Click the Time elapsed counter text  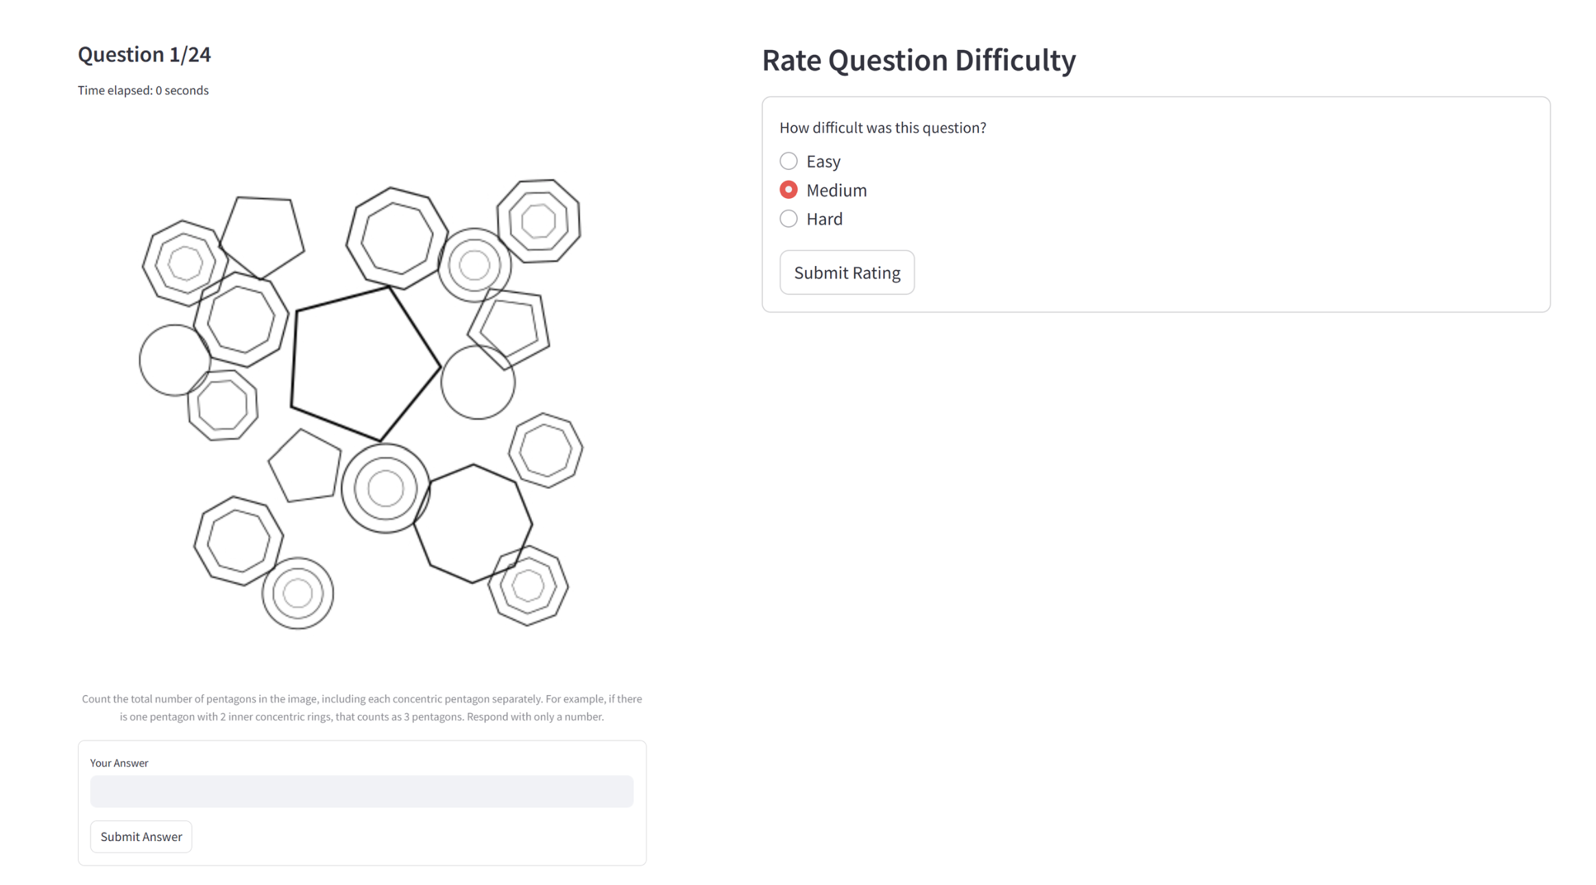tap(143, 90)
